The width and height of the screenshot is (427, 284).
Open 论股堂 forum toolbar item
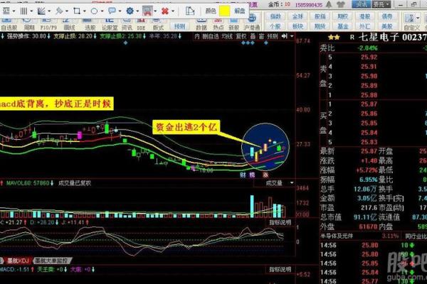[x=110, y=24]
